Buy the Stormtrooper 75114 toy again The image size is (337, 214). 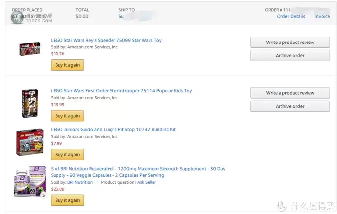click(67, 116)
